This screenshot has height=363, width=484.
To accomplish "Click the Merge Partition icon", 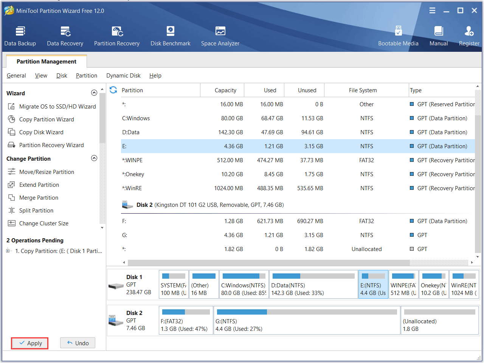I will [x=11, y=198].
